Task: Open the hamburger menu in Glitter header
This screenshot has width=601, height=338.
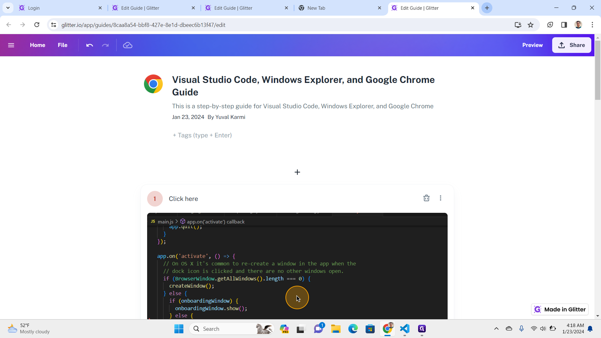Action: 11,45
